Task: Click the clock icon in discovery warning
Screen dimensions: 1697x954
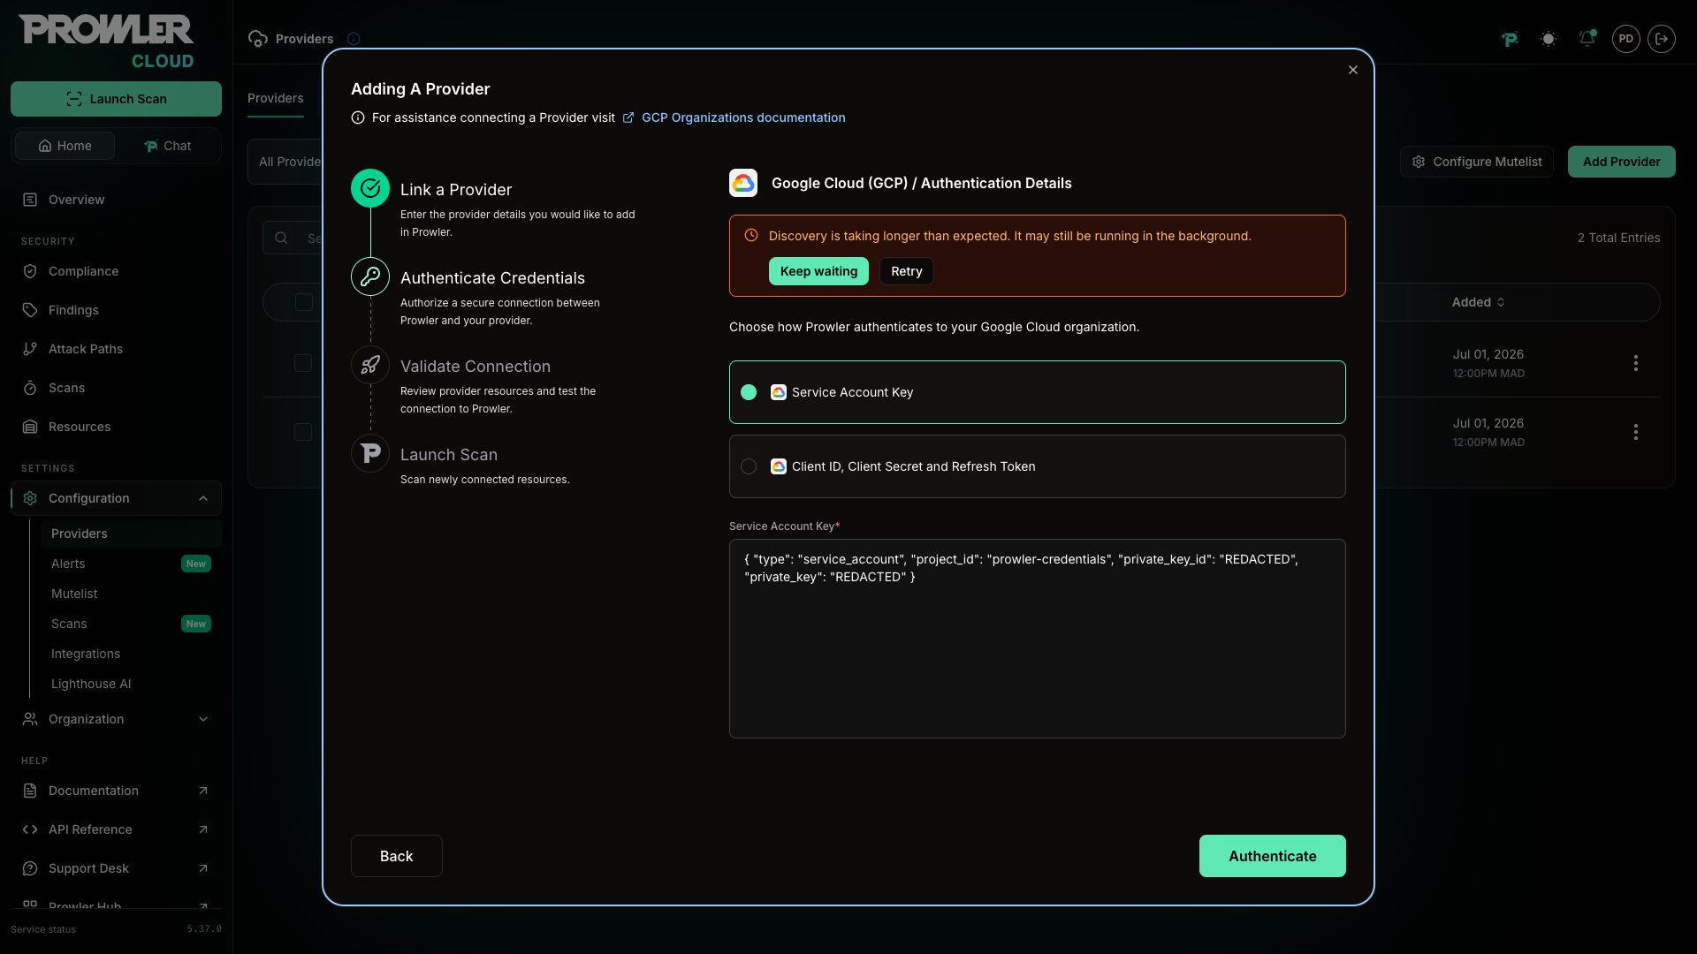Action: [x=751, y=235]
